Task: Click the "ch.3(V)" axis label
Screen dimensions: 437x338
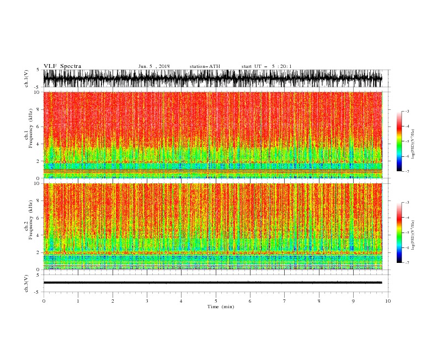Action: coord(26,283)
